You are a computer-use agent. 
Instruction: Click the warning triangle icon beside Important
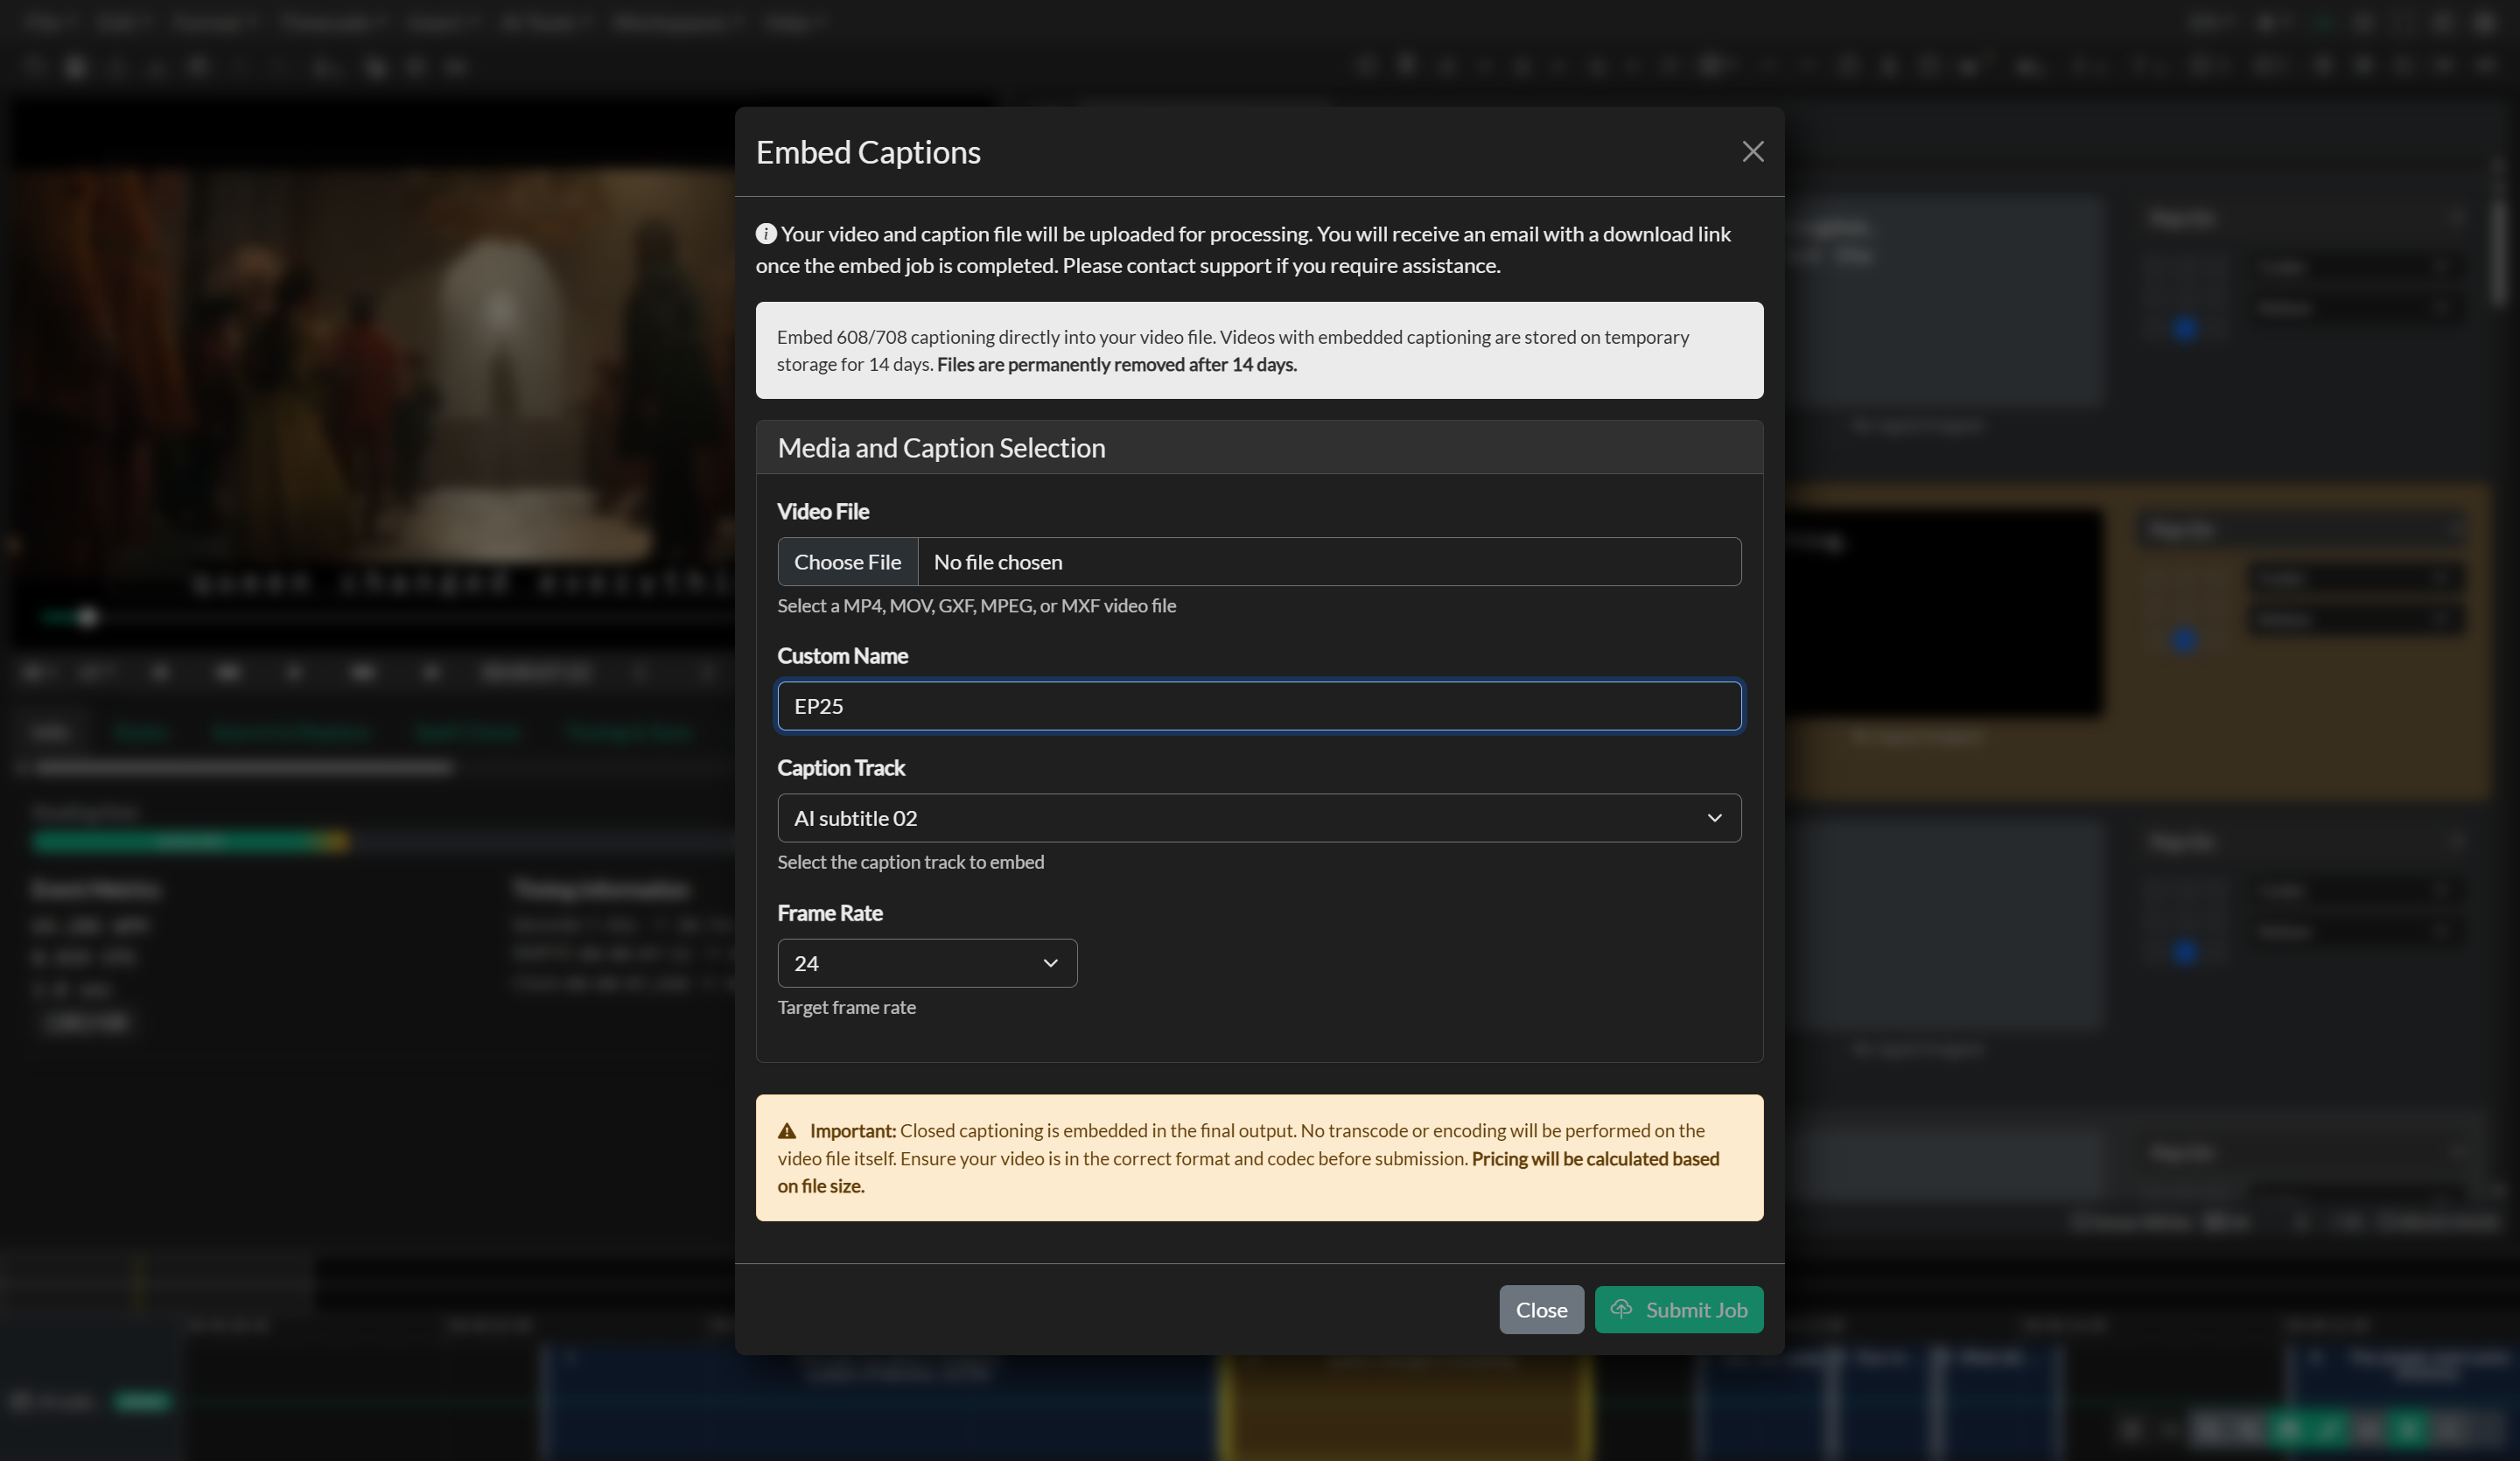coord(787,1131)
